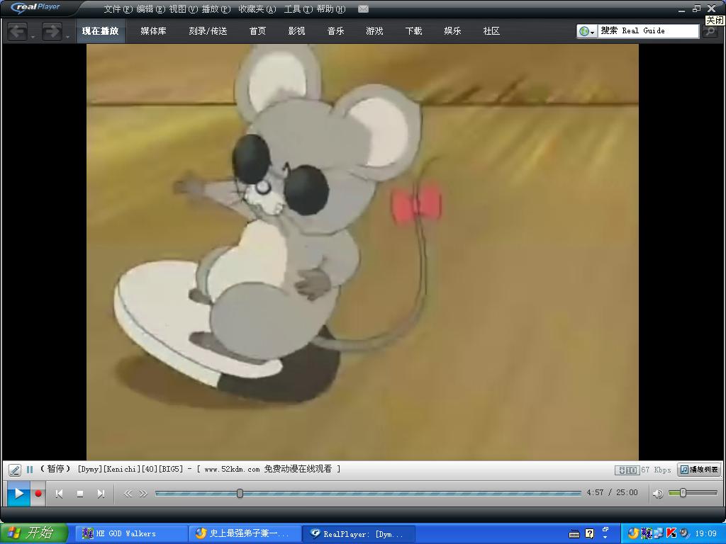Open the 影视 tab
The image size is (726, 544).
click(x=296, y=31)
